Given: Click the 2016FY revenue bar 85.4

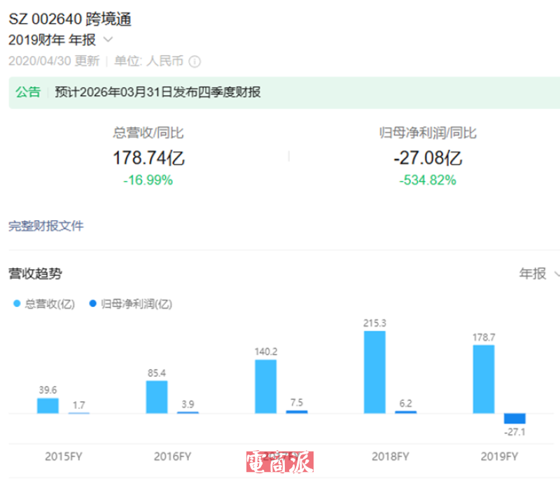Looking at the screenshot, I should pyautogui.click(x=157, y=396).
